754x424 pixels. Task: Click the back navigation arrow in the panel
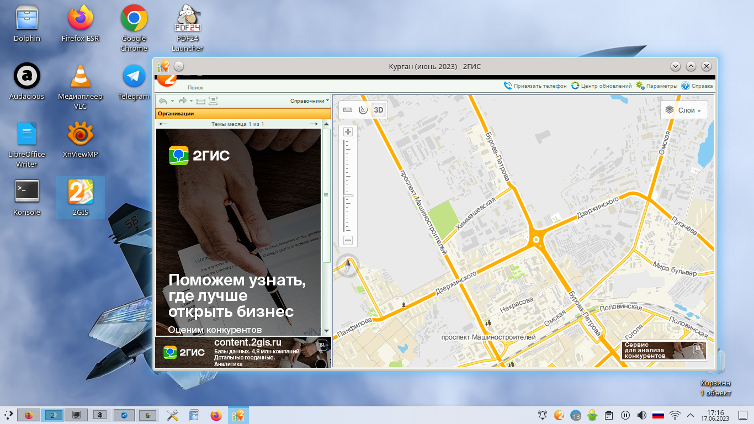[162, 101]
